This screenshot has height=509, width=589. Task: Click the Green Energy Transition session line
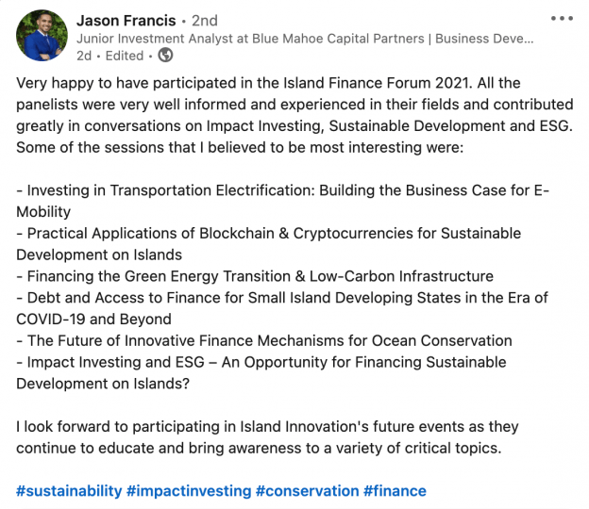[255, 276]
